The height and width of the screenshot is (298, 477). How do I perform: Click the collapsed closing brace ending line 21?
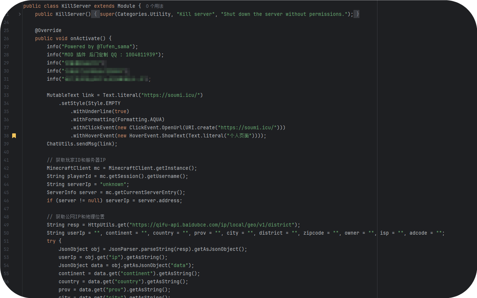pyautogui.click(x=356, y=14)
